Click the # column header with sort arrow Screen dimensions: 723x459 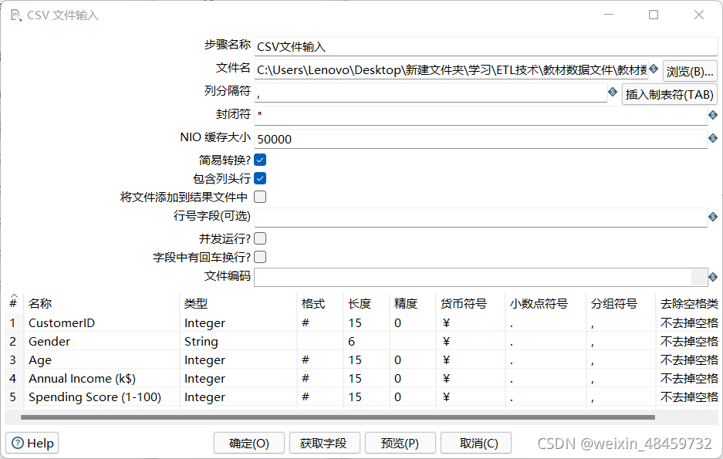pos(13,302)
